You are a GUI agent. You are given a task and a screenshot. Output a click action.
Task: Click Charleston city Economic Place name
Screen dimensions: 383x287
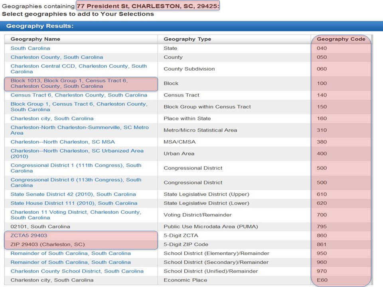coord(52,280)
